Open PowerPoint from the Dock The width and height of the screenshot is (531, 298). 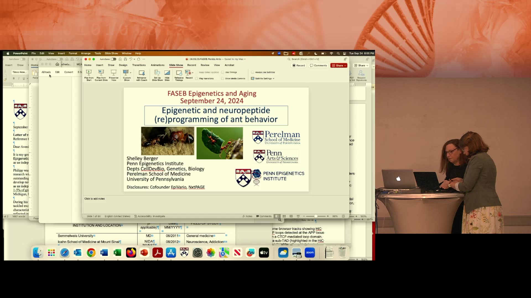coord(144,253)
